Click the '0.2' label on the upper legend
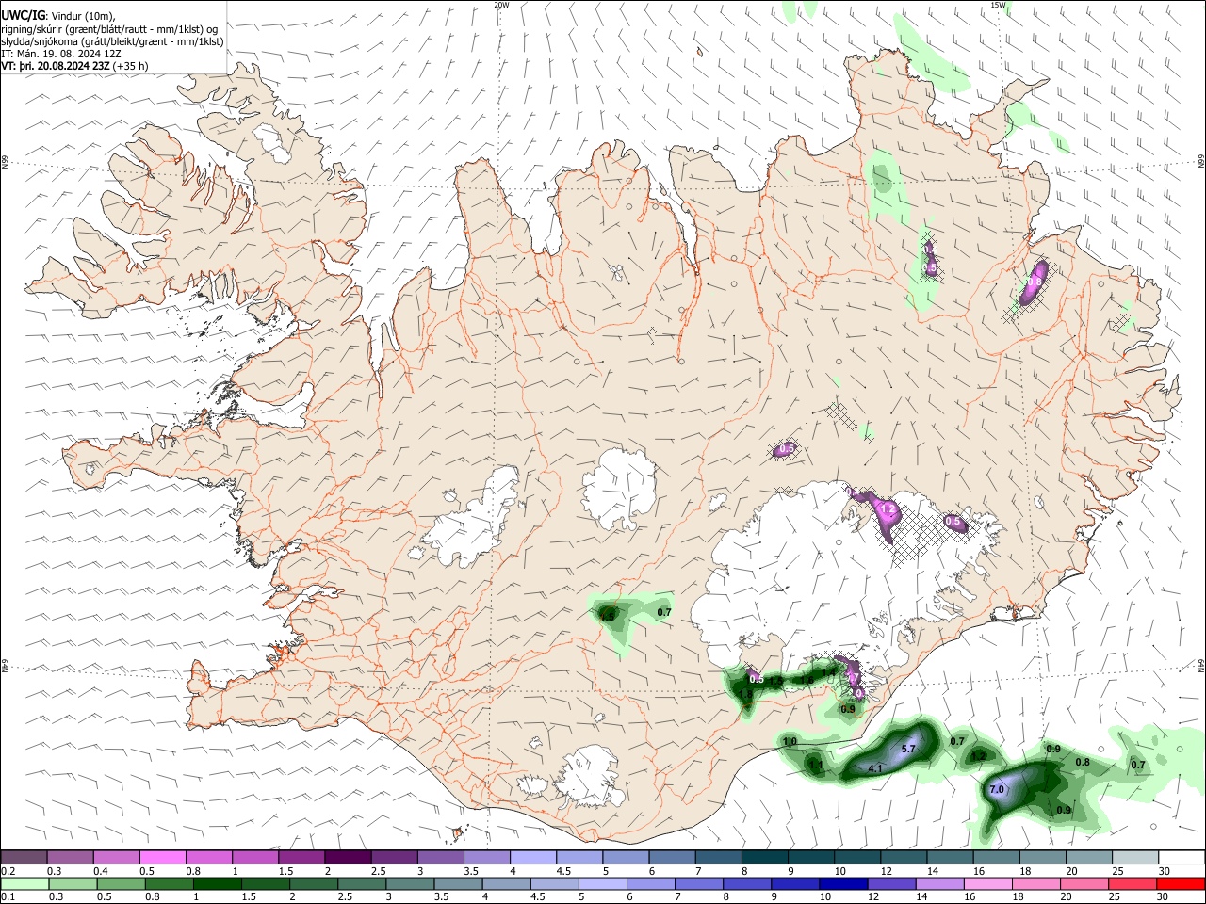The height and width of the screenshot is (904, 1206). pos(8,871)
